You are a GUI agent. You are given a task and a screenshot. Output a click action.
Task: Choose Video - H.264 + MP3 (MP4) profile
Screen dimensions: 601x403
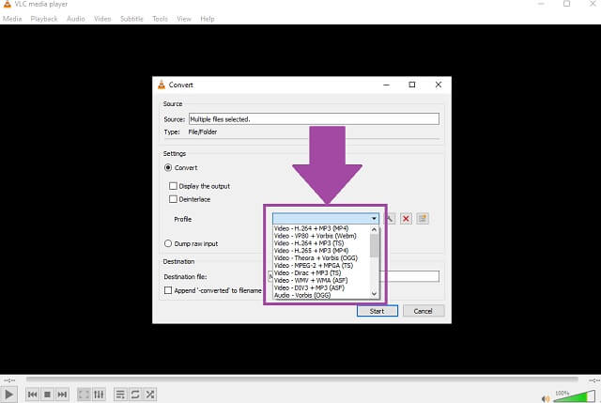[311, 228]
